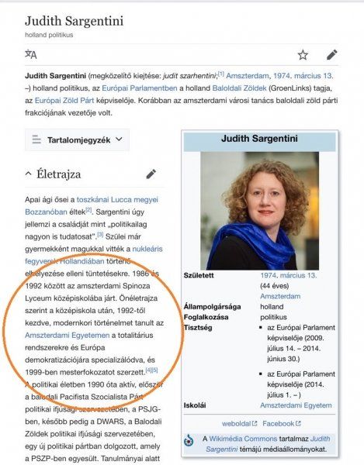Click the Wikimedia Commons logo icon
This screenshot has height=465, width=364.
pos(189,440)
